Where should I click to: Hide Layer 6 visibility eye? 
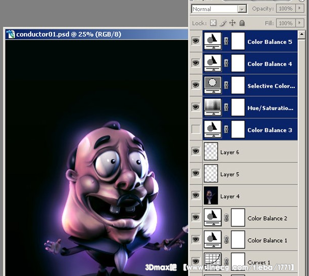[196, 151]
